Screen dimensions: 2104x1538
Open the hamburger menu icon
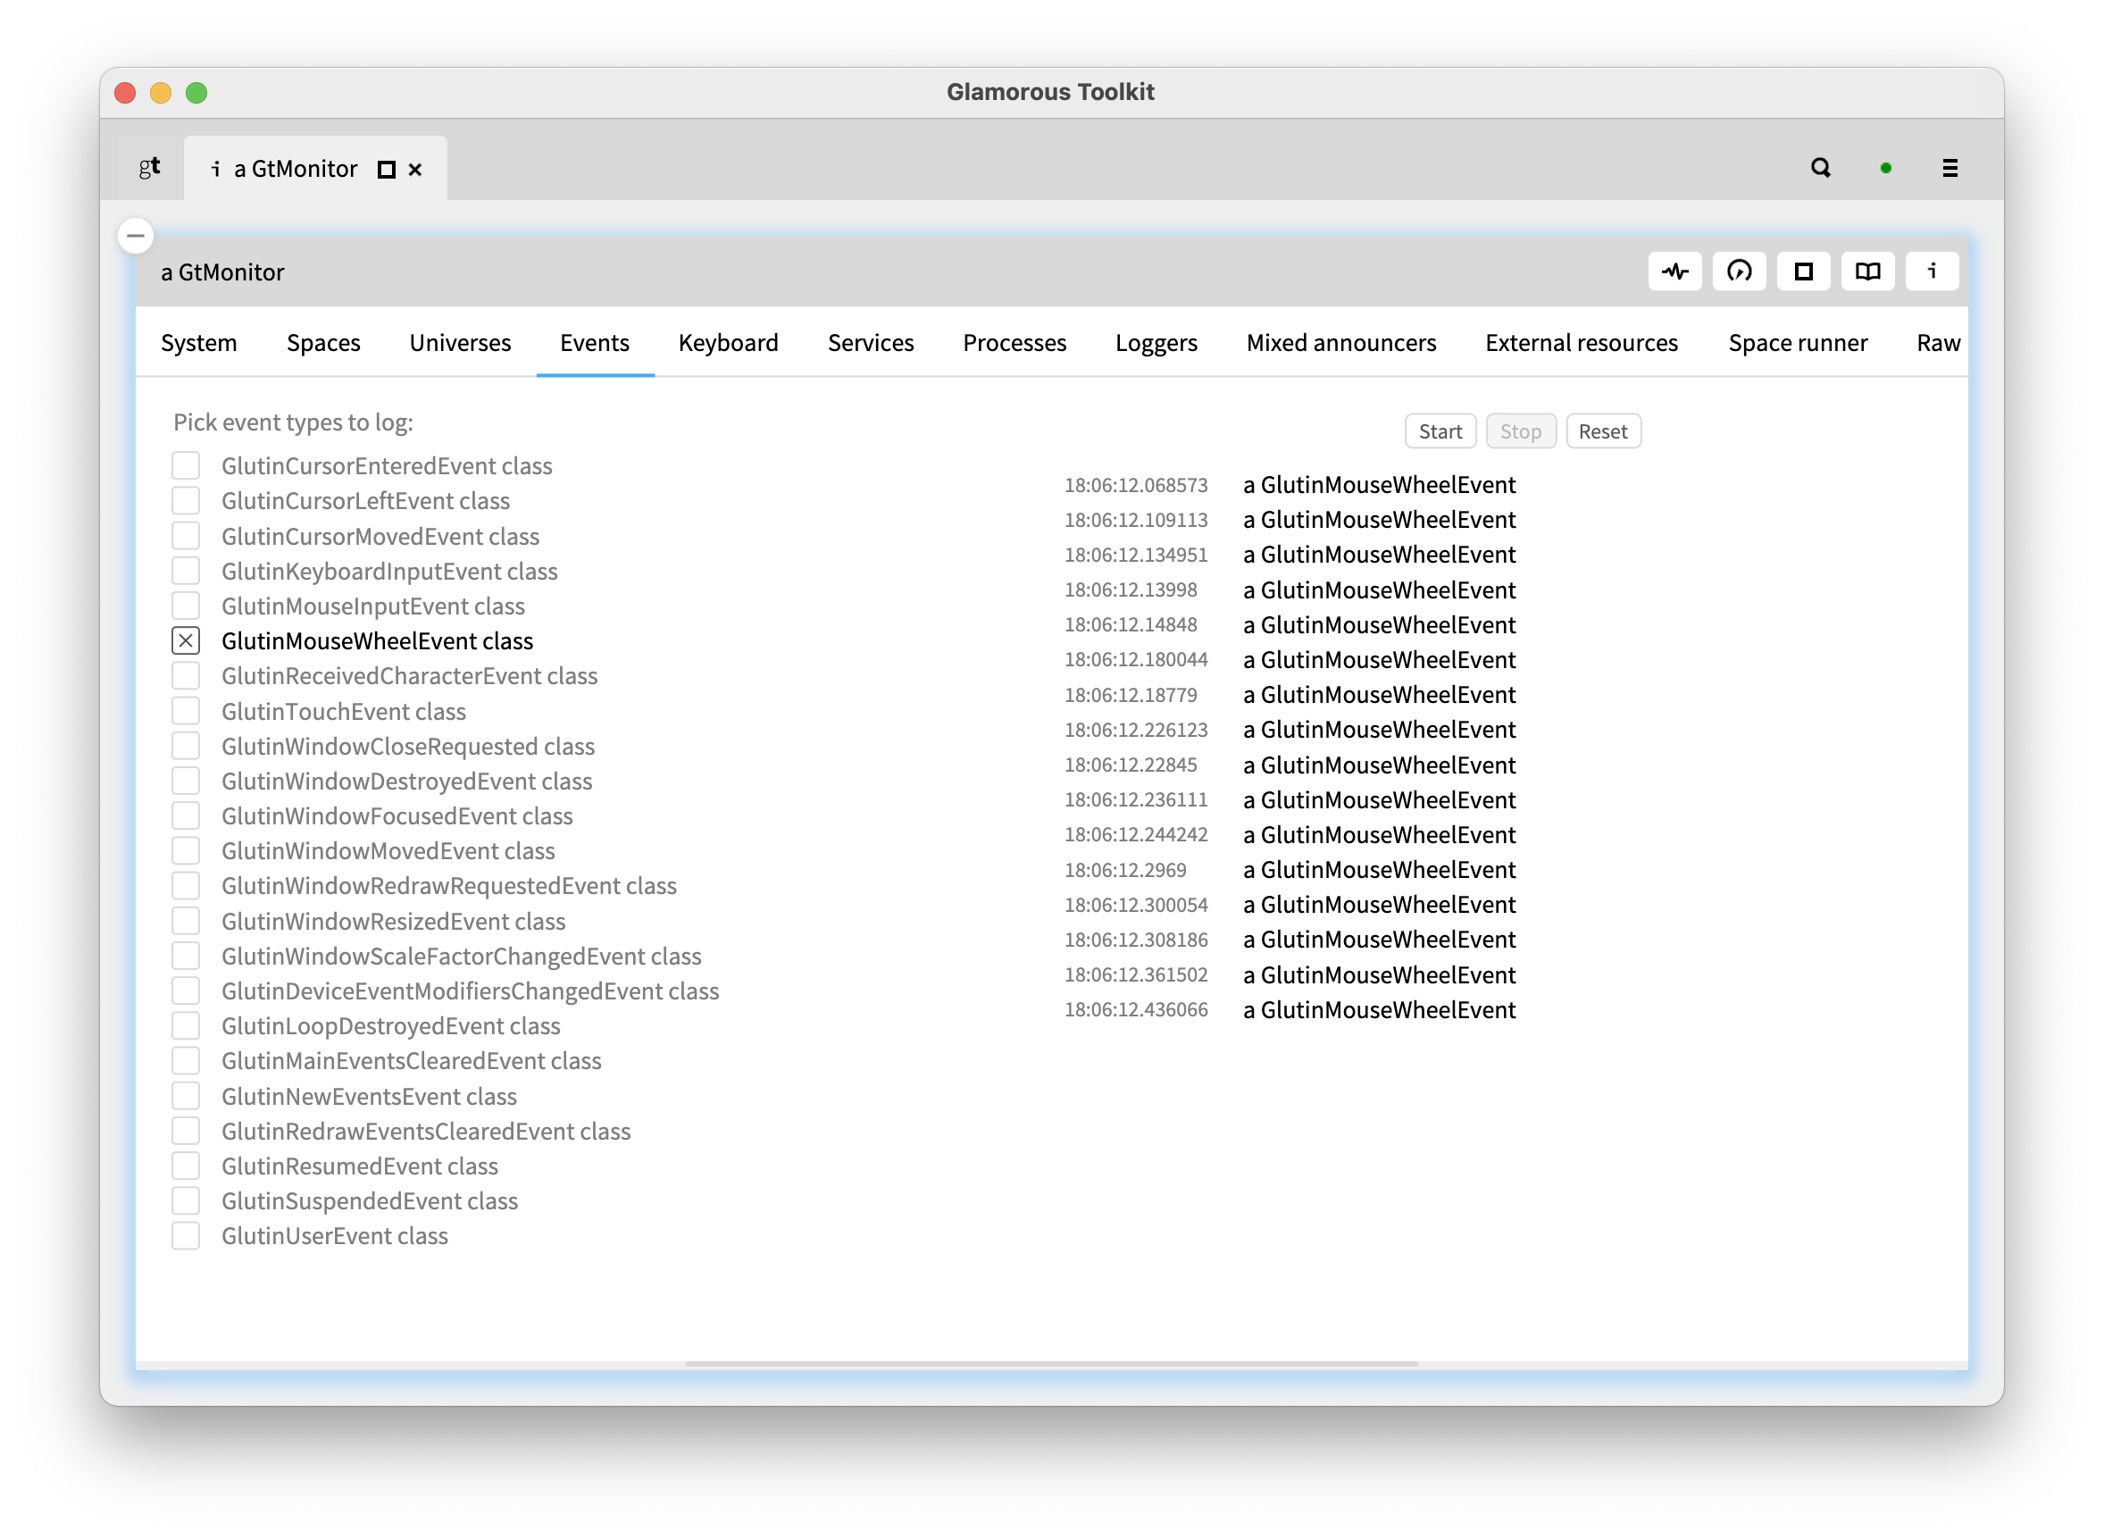[1949, 168]
